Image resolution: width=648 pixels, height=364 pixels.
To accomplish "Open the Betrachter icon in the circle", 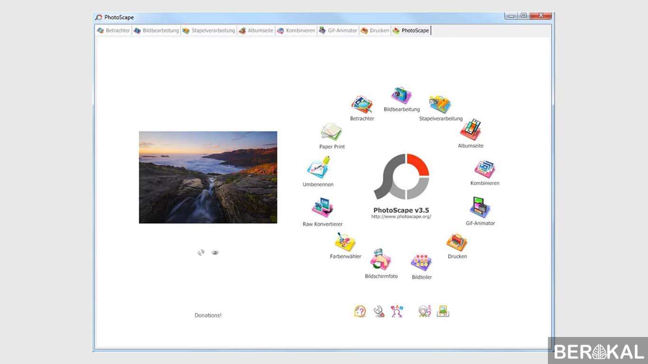I will (362, 104).
